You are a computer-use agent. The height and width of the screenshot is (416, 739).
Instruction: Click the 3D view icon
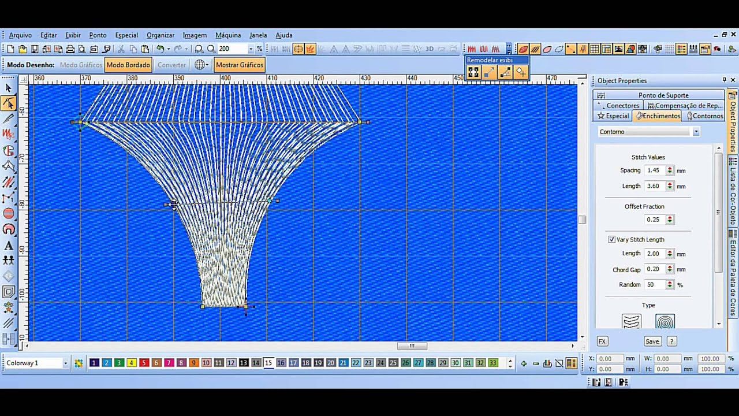(430, 49)
